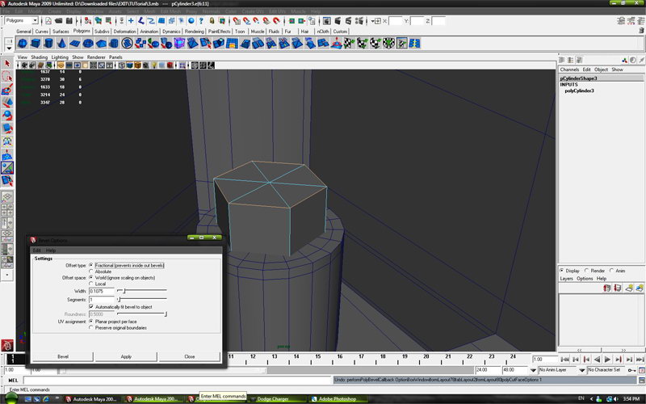This screenshot has height=404, width=646.
Task: Open the Shading menu in viewport panel
Action: point(40,57)
